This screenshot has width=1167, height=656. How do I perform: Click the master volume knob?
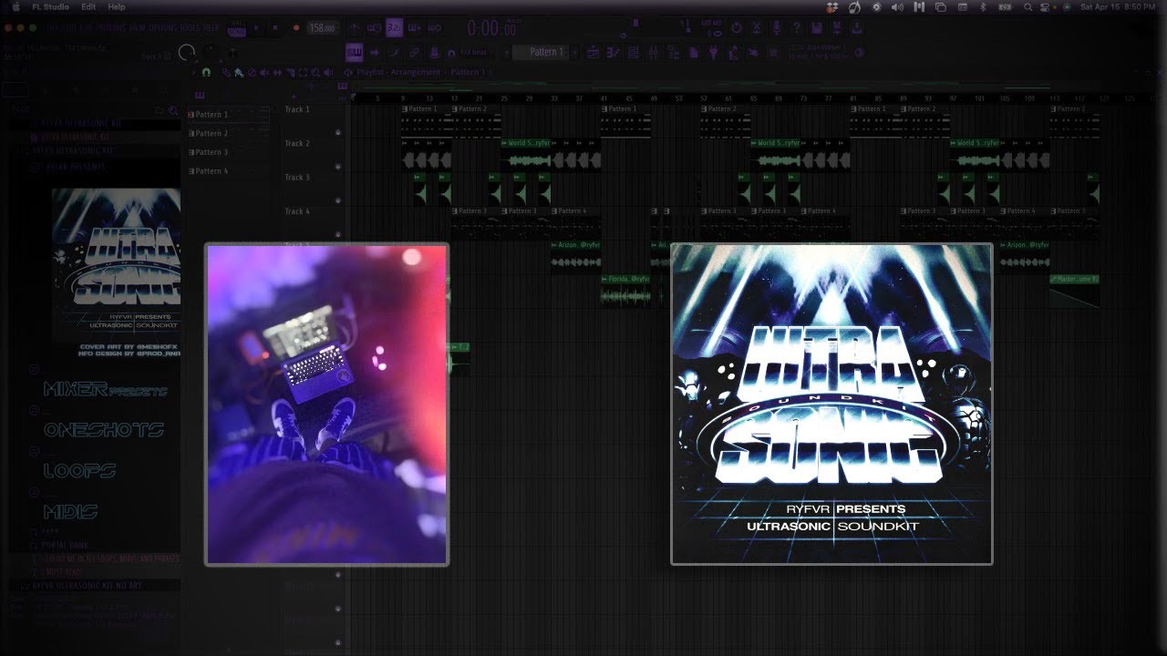click(187, 53)
